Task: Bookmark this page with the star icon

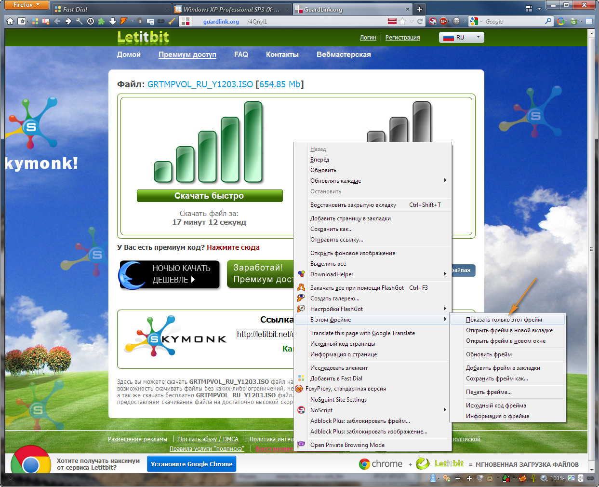Action: tap(402, 21)
